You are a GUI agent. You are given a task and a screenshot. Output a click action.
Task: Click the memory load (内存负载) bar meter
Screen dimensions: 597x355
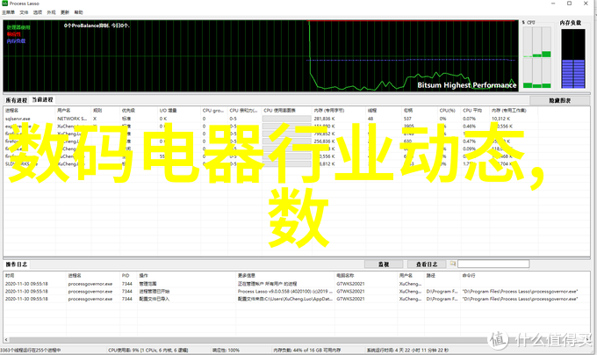(x=573, y=59)
